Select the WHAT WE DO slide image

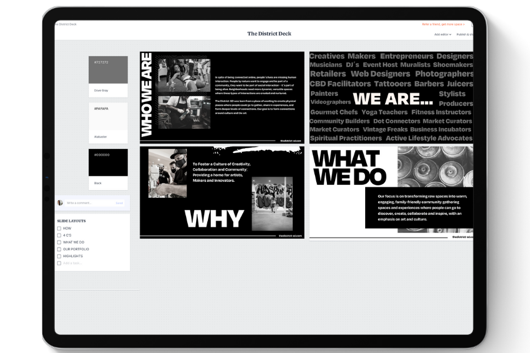tap(391, 192)
